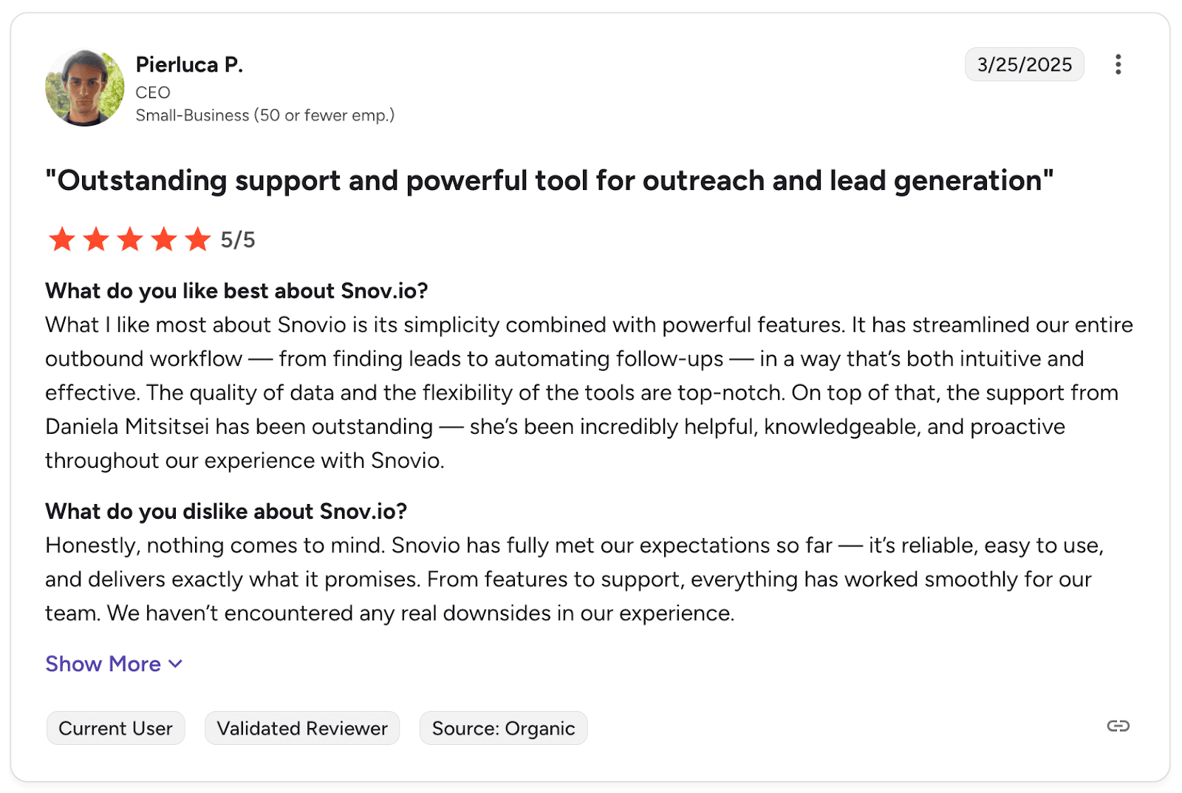The image size is (1182, 793).
Task: Expand the review with Show More
Action: tap(103, 663)
